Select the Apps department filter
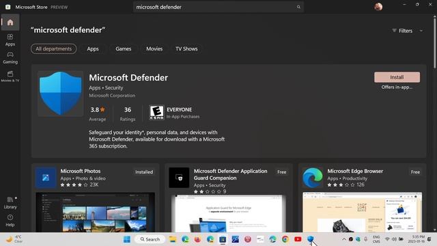 93,49
